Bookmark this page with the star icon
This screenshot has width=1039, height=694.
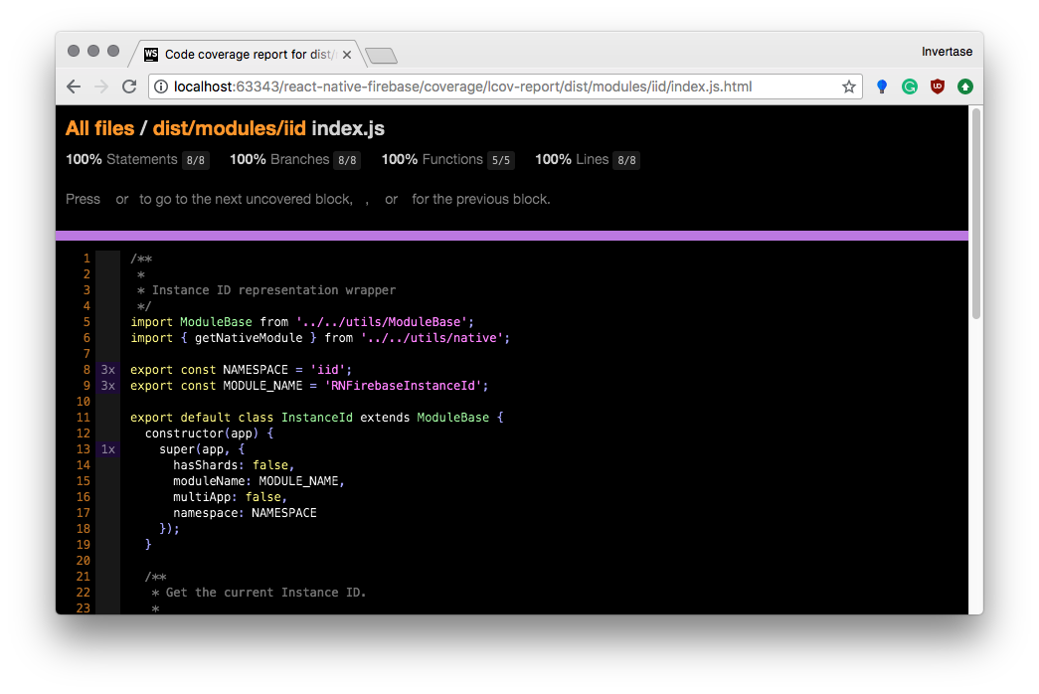849,87
